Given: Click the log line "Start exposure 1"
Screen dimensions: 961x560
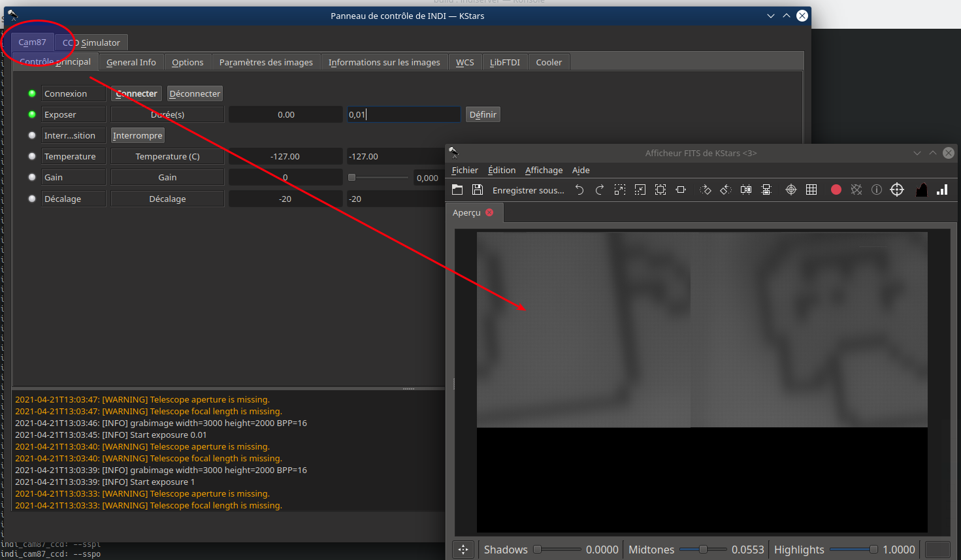Looking at the screenshot, I should tap(105, 482).
